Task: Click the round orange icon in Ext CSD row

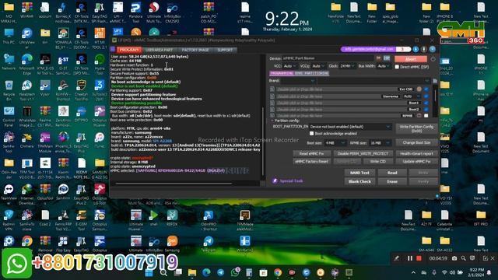Action: click(419, 89)
